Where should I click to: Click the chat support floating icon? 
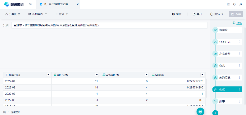pos(200,112)
